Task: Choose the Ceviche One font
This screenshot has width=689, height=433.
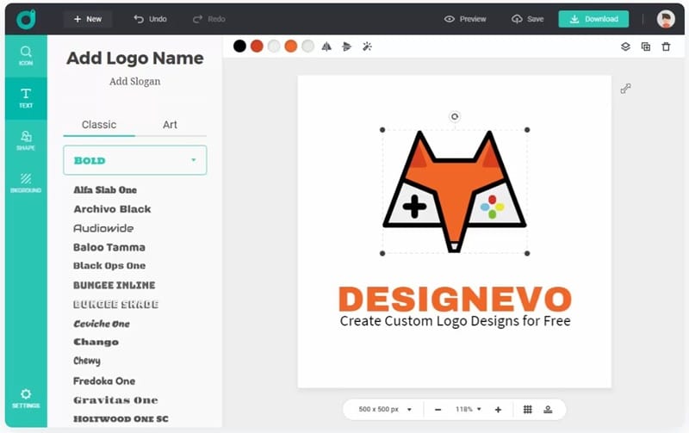Action: coord(102,324)
